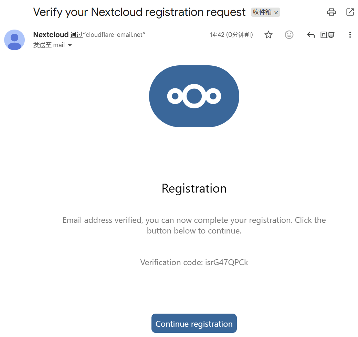Screen dimensions: 358x337
Task: Click the 14:42 timestamp
Action: [217, 35]
